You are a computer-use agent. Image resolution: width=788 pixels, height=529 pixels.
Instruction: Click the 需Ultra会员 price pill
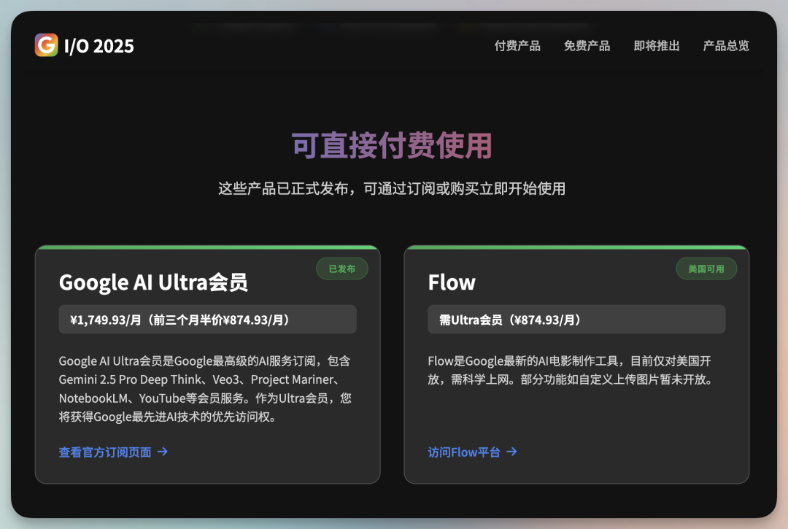coord(576,319)
